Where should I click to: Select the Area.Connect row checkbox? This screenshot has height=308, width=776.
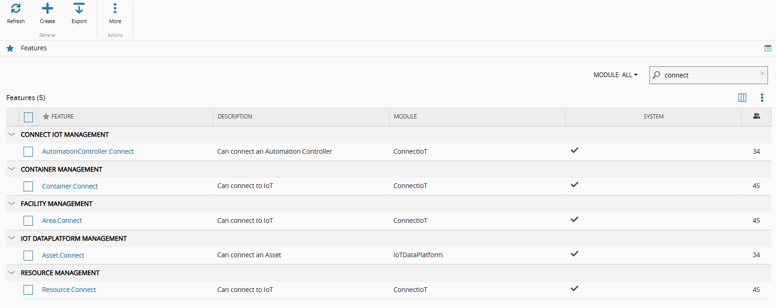[28, 221]
